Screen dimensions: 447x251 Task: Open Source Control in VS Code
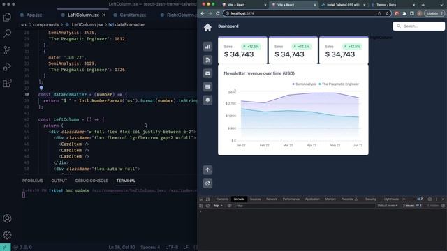click(x=7, y=50)
